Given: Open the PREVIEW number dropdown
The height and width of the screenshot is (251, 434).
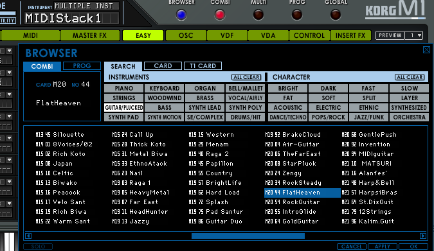Looking at the screenshot, I should (414, 35).
